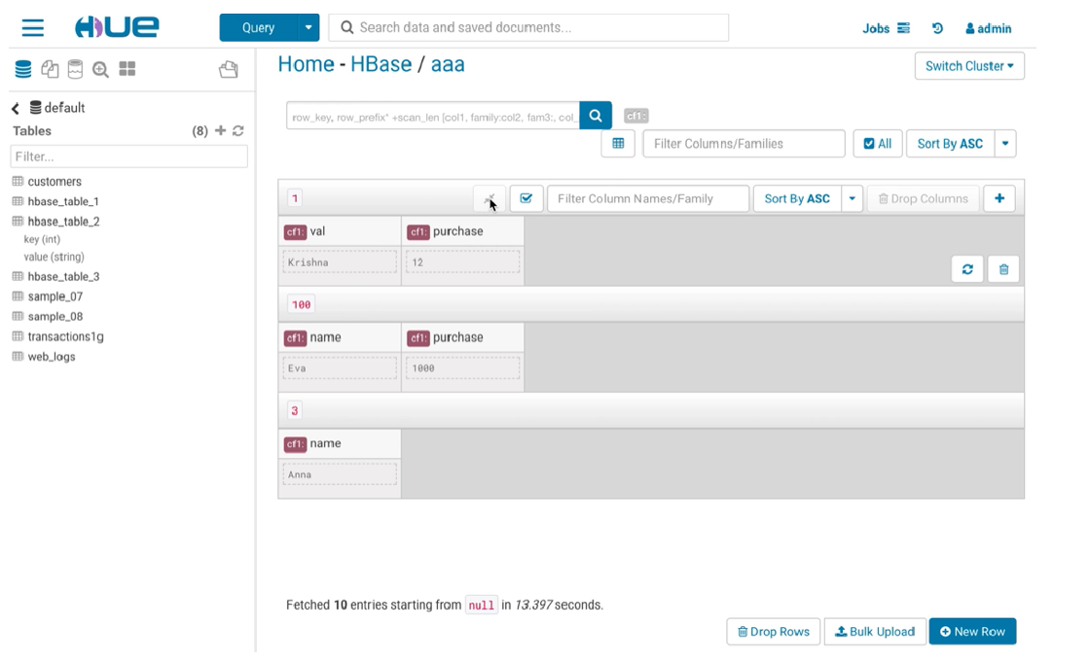Screen dimensions: 1089x661
Task: Refresh row 1 with the reload icon
Action: pos(967,269)
